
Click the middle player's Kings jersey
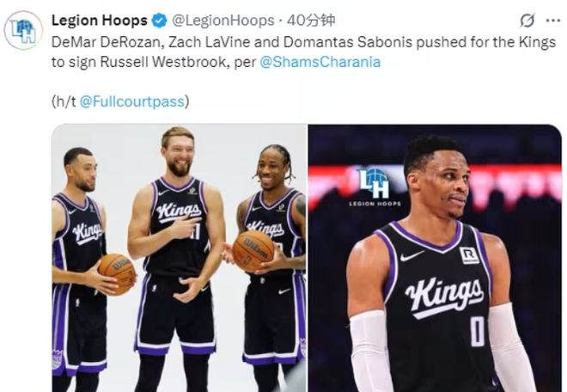coord(179,224)
